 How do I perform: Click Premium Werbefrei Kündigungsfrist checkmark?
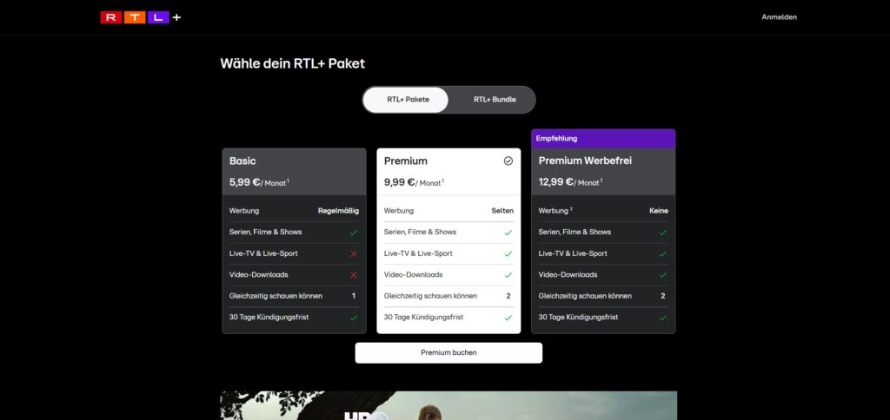tap(662, 318)
